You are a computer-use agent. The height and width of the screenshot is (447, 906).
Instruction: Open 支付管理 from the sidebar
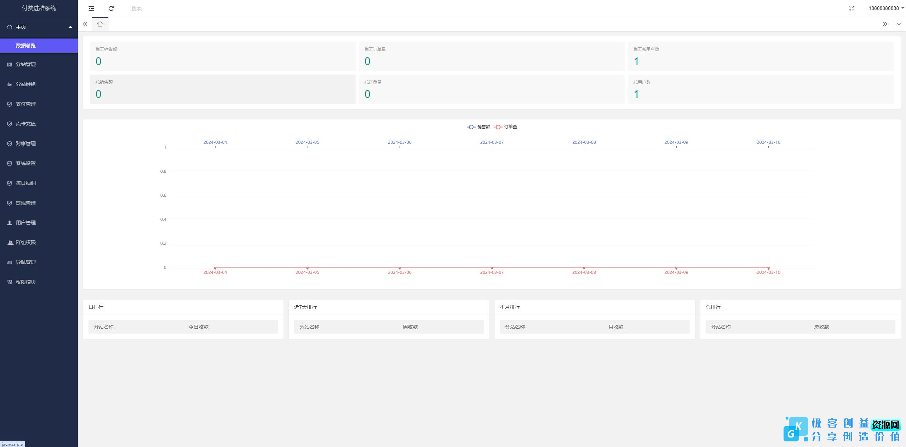coord(26,104)
